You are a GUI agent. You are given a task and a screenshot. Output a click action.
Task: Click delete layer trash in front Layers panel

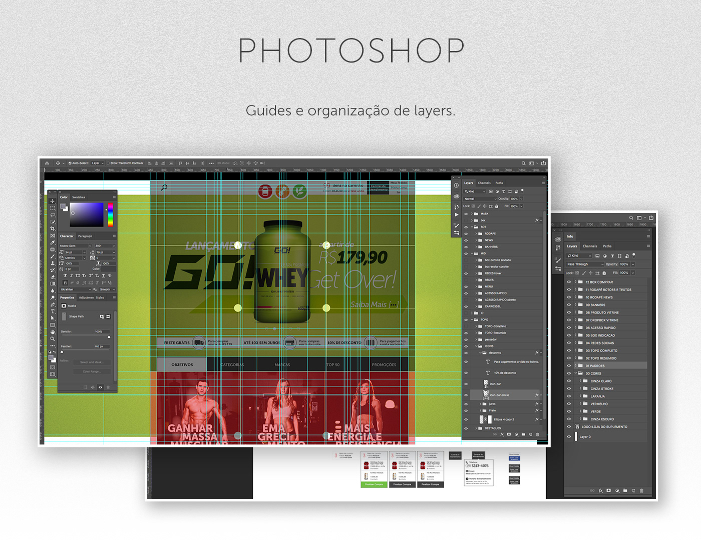(538, 434)
